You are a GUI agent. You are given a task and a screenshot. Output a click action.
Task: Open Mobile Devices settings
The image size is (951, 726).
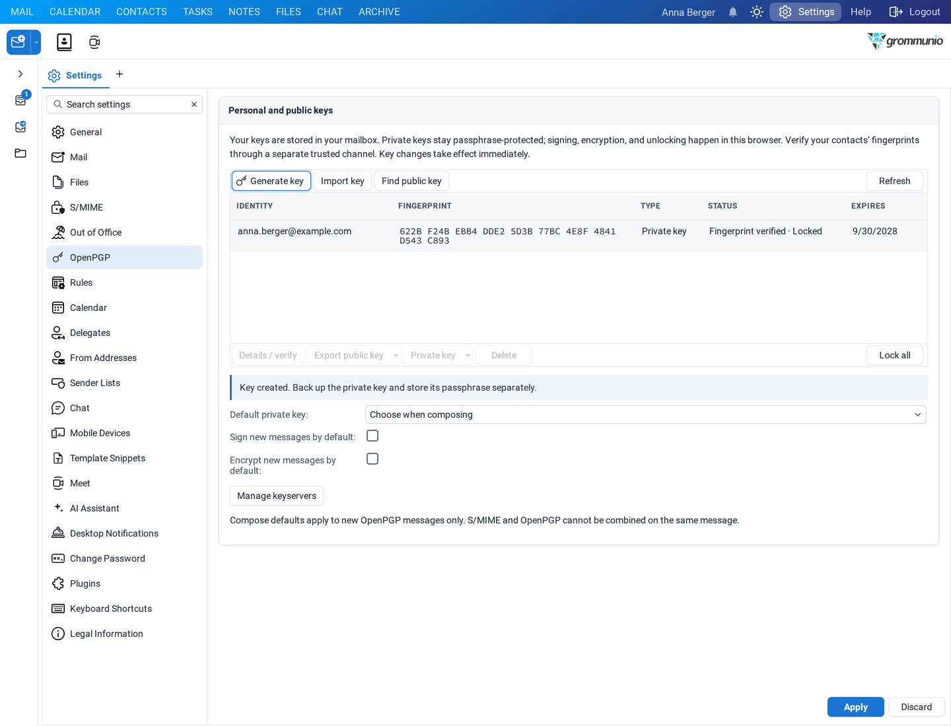click(124, 433)
